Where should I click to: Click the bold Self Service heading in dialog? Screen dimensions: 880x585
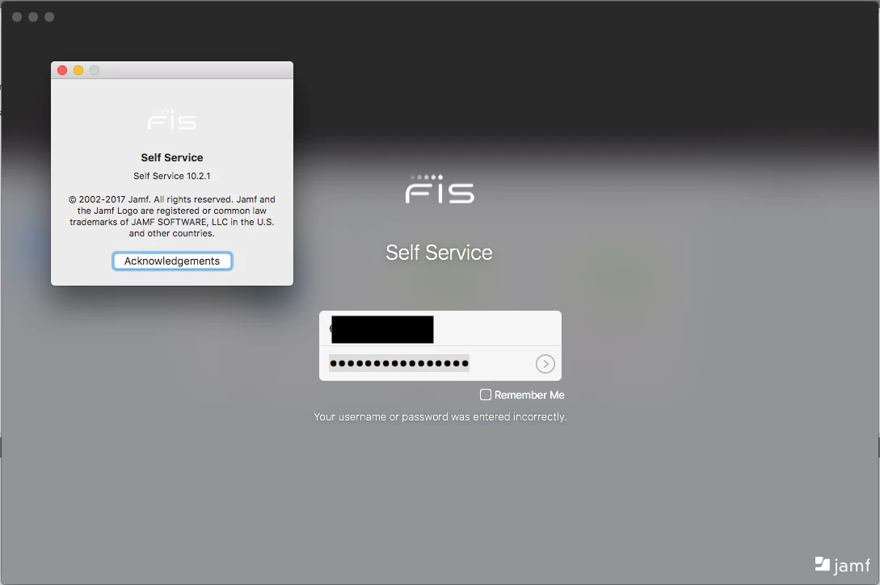pyautogui.click(x=172, y=157)
